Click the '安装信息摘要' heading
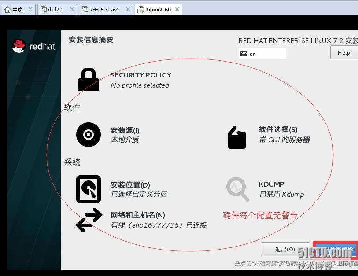Image resolution: width=358 pixels, height=276 pixels. (x=91, y=40)
